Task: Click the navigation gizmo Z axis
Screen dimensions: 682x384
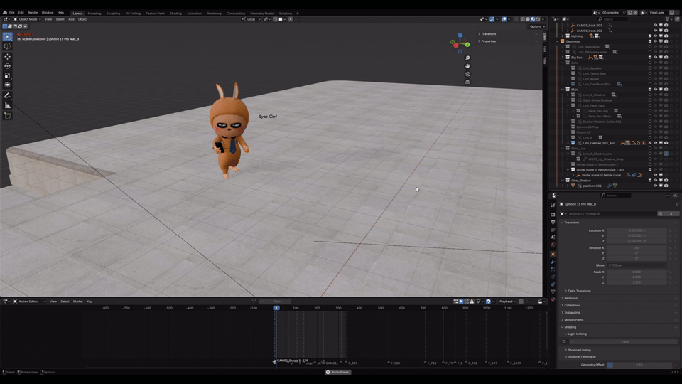Action: 460,35
